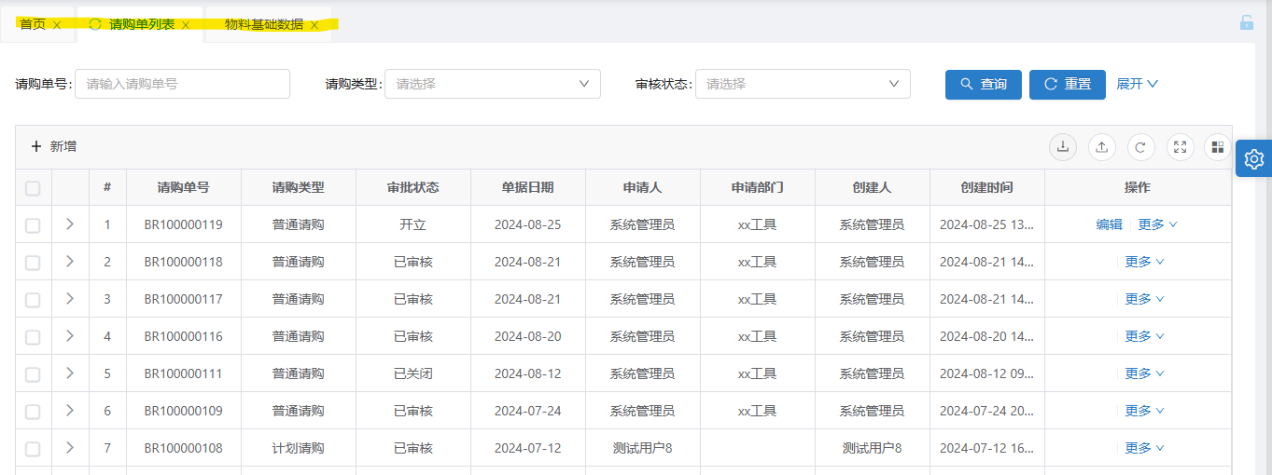Click the 创建时间 column header
The image size is (1272, 475).
coord(986,187)
